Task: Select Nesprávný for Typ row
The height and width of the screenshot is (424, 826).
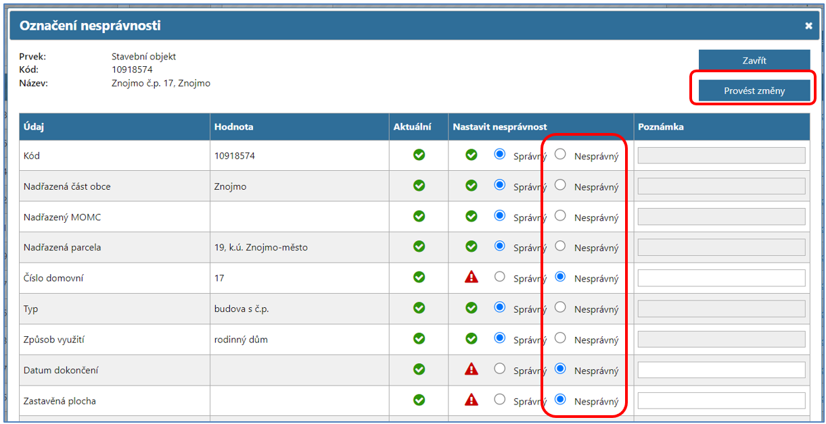Action: click(560, 307)
